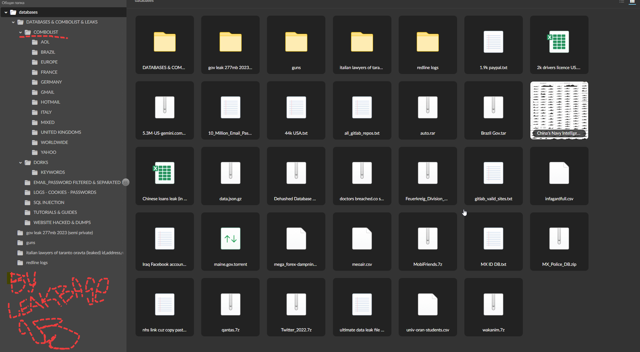Select the MX_Police_DB.zip archive icon

pos(559,239)
